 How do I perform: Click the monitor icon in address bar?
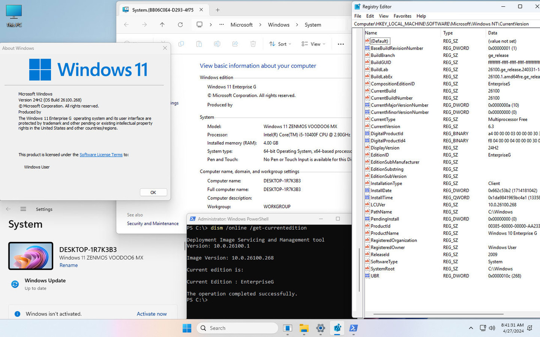(x=200, y=25)
